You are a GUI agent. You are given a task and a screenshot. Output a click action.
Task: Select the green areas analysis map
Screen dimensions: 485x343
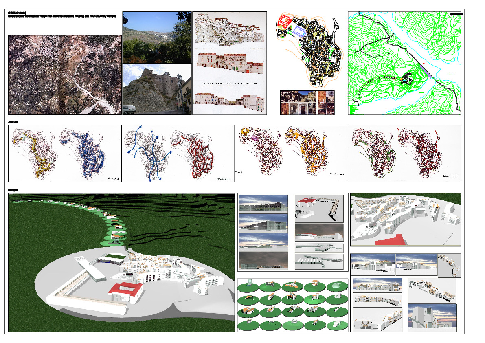click(x=374, y=152)
